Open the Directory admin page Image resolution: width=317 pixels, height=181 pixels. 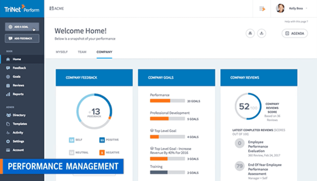(x=19, y=115)
